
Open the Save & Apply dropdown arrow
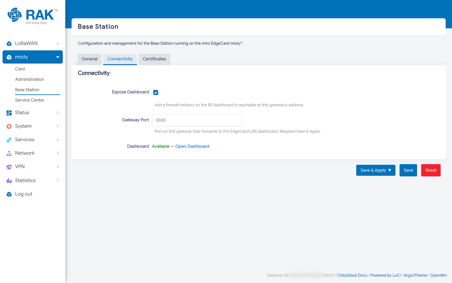coord(390,170)
